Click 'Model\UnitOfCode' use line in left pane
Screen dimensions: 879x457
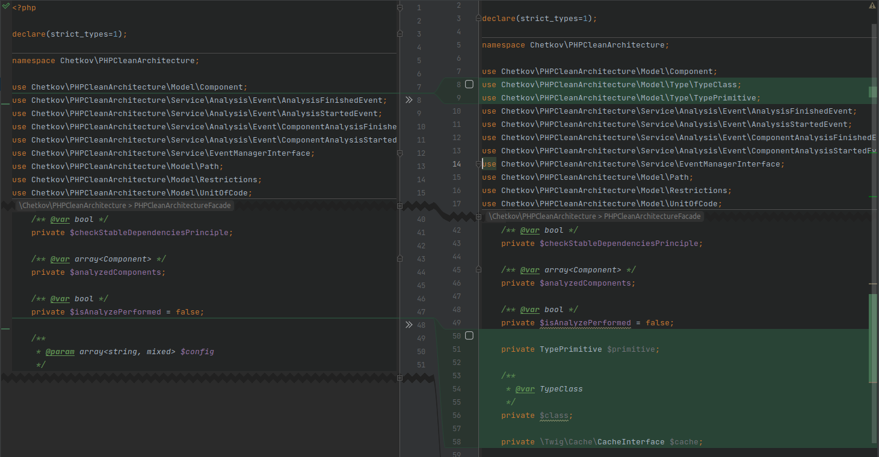point(132,193)
